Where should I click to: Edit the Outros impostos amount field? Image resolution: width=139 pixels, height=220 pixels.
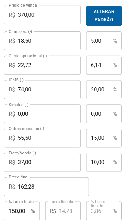coord(42,138)
